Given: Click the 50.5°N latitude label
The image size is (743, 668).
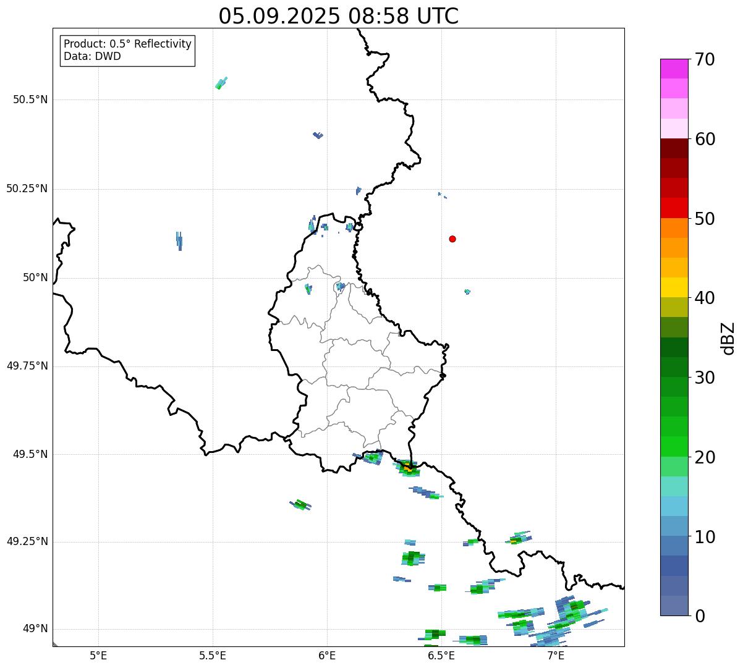Looking at the screenshot, I should [x=30, y=99].
